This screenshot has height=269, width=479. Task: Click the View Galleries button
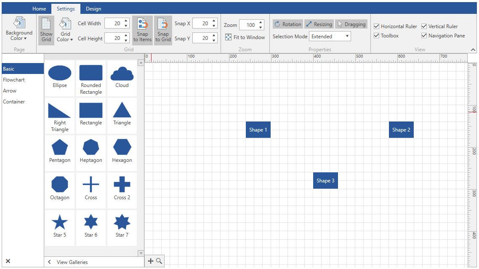tap(72, 261)
